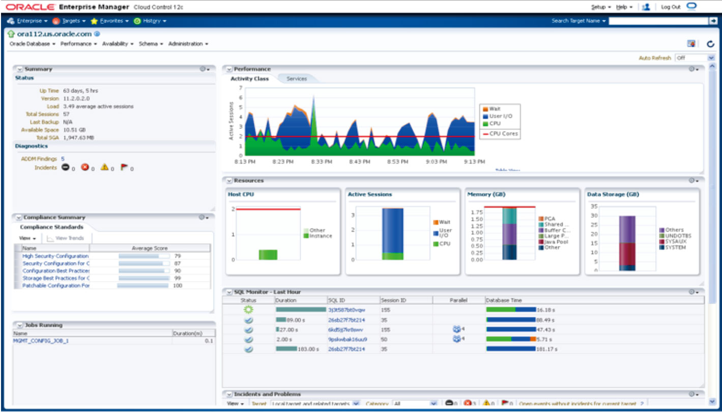Screen dimensions: 722x412
Task: Open the SQL ID 3j3t587bt0vqw link
Action: tap(346, 309)
